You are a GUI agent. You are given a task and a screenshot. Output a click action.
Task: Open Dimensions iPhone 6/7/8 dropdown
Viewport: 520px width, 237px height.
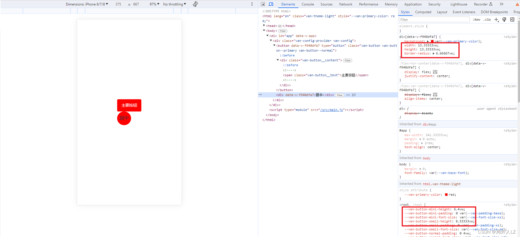click(x=87, y=4)
